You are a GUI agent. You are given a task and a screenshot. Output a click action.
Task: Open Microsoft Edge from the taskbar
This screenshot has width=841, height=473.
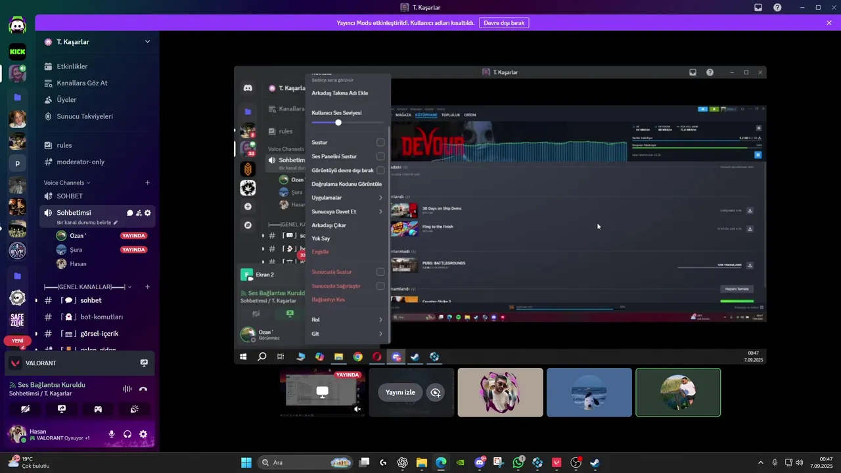[441, 462]
